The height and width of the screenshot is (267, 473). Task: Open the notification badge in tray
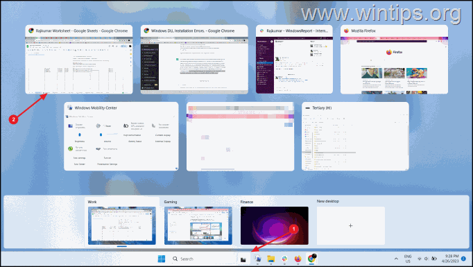click(463, 259)
